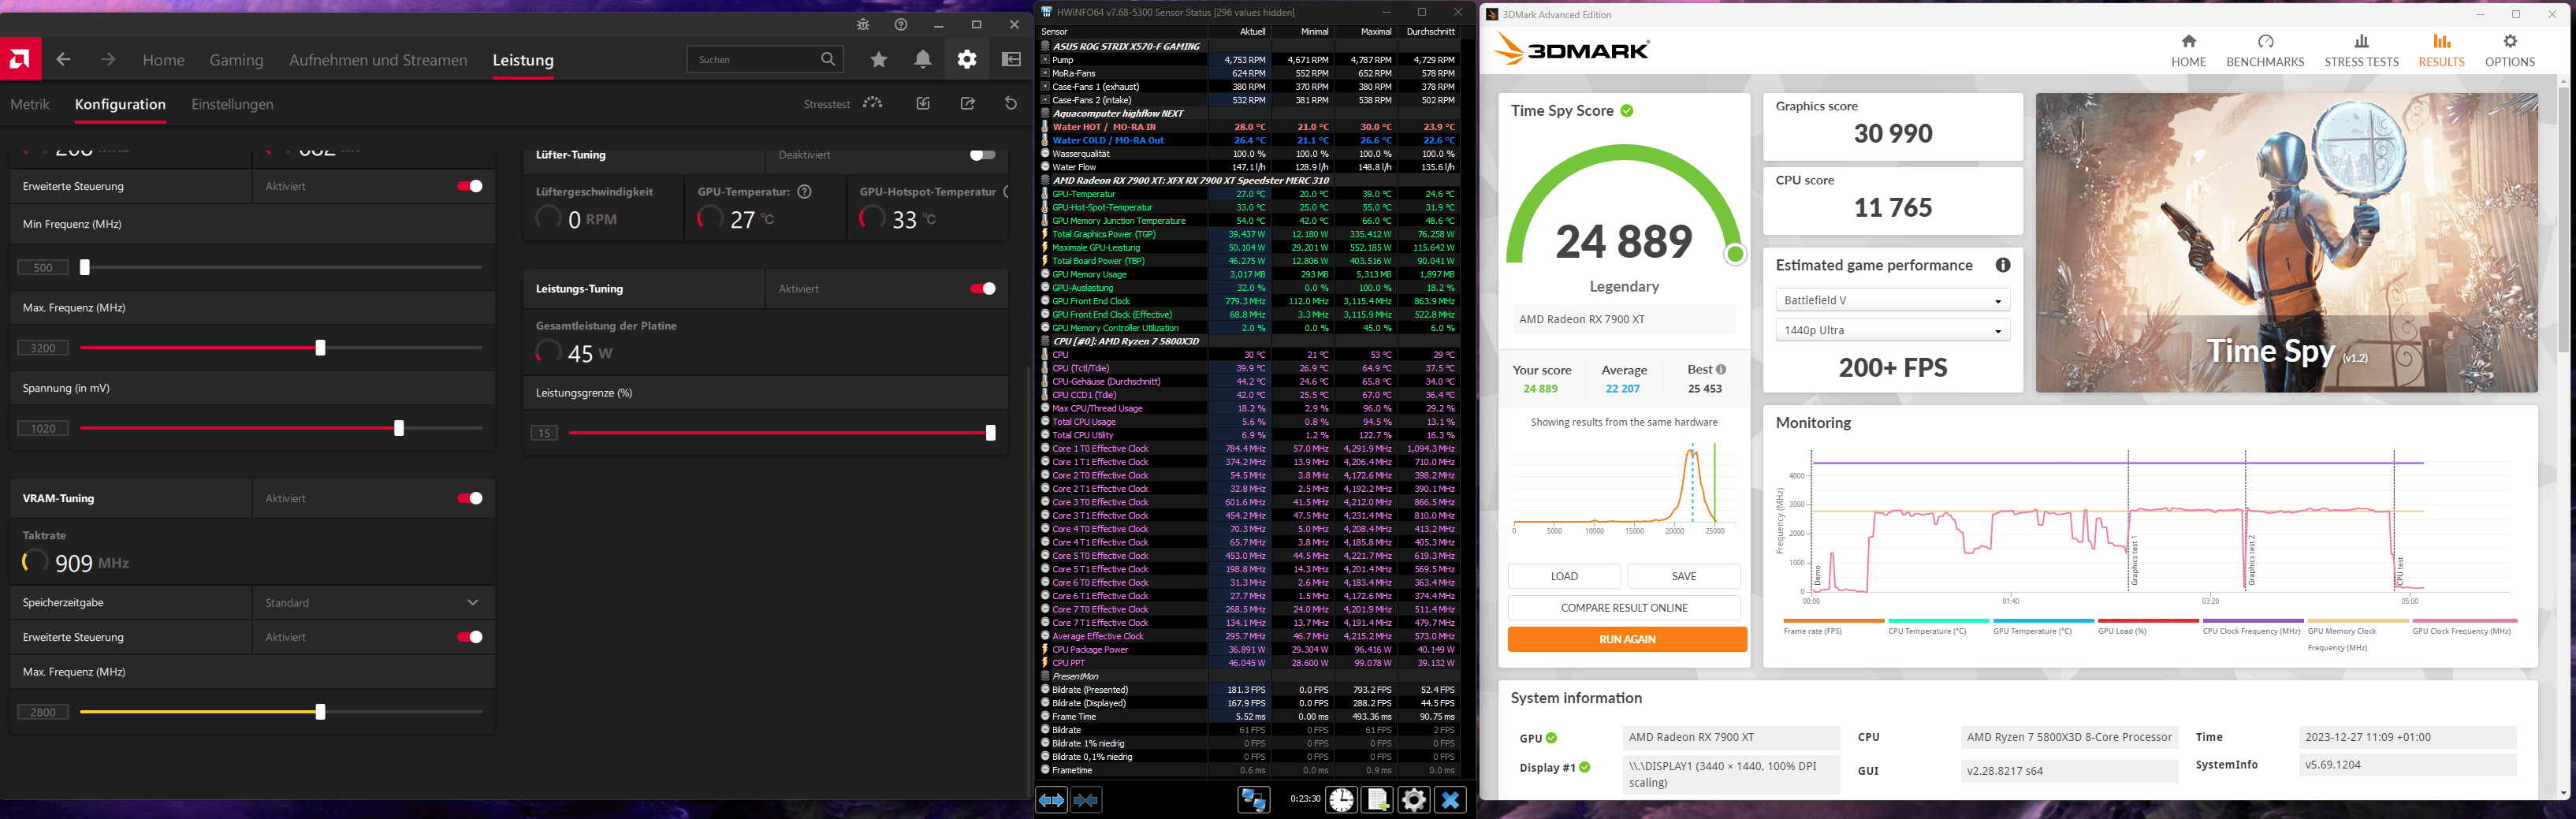Click orange RUN AGAIN button

pos(1627,639)
